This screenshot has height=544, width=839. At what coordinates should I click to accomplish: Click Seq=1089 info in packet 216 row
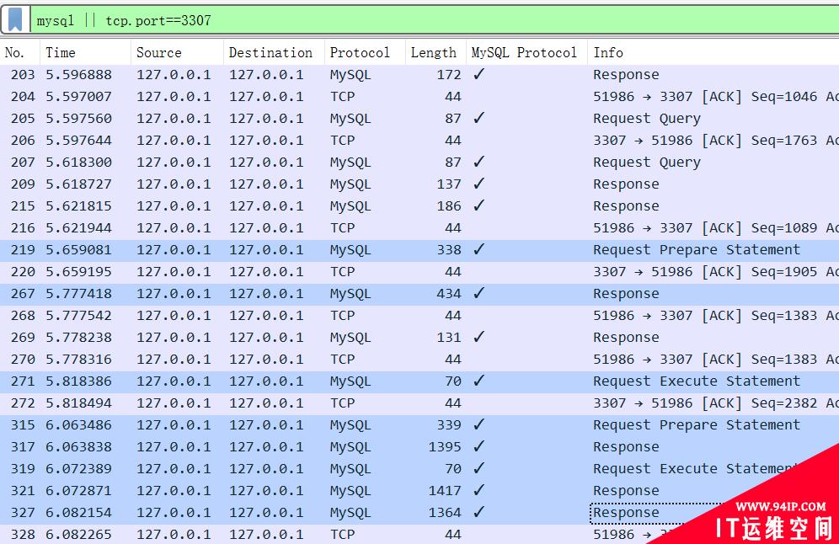coord(784,228)
